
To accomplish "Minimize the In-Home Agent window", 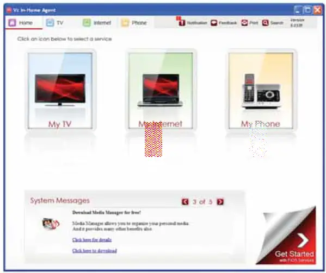I will tap(298, 10).
